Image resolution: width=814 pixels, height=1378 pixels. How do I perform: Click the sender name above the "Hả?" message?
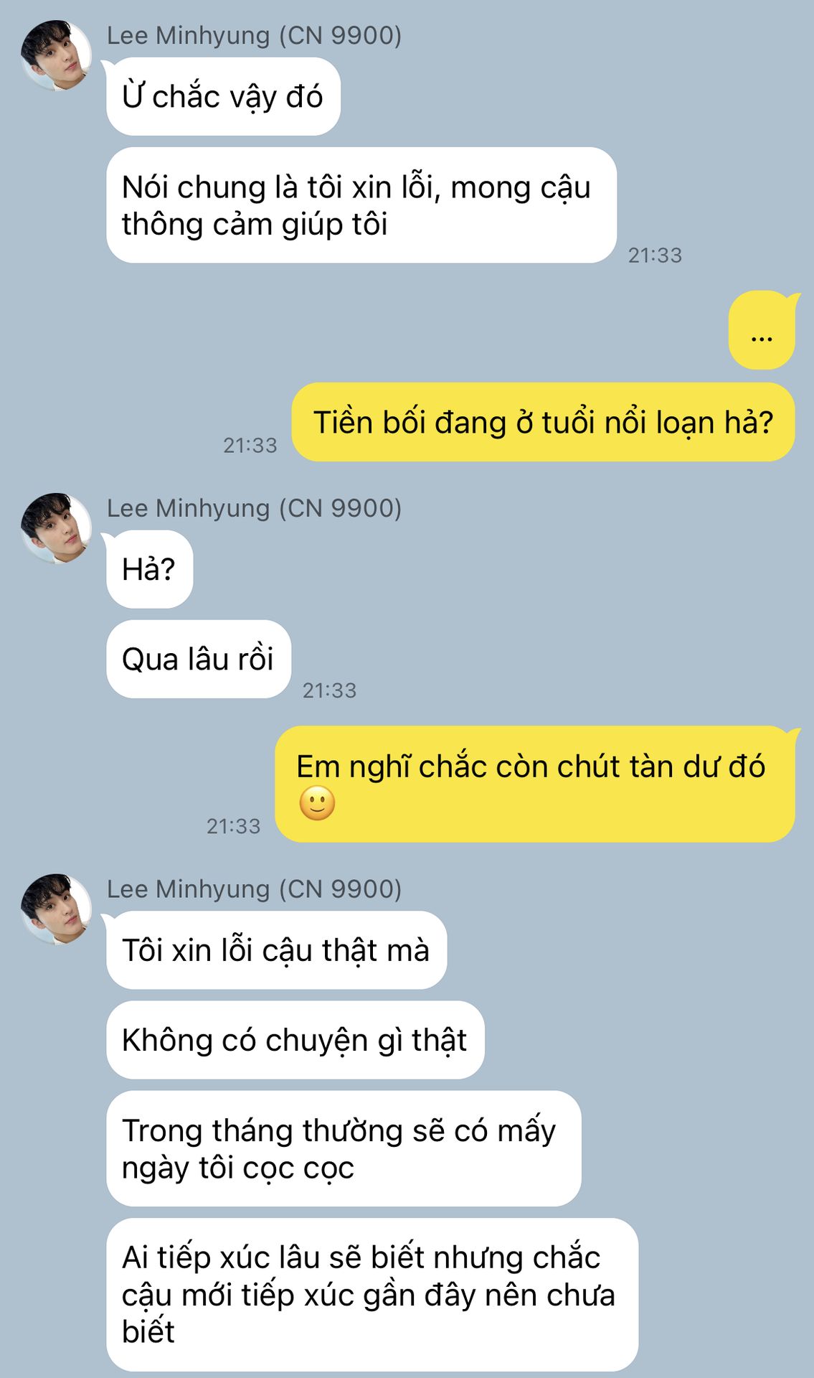(x=254, y=508)
